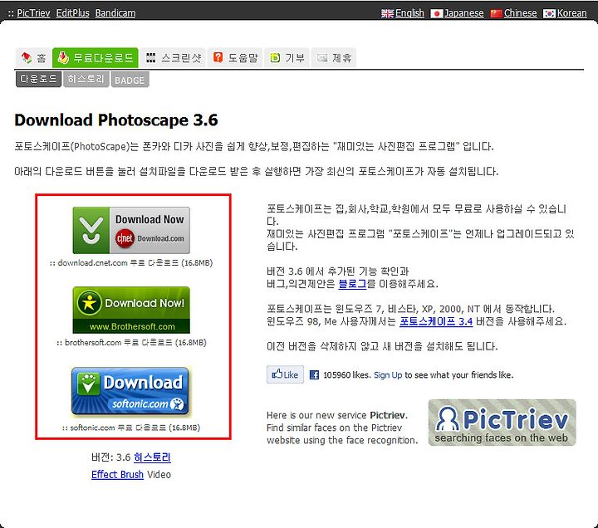The width and height of the screenshot is (598, 528).
Task: Open the 홈 (home) tab
Action: pos(33,58)
